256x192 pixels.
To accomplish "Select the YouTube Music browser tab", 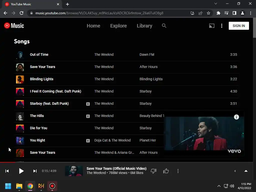I will pos(32,4).
